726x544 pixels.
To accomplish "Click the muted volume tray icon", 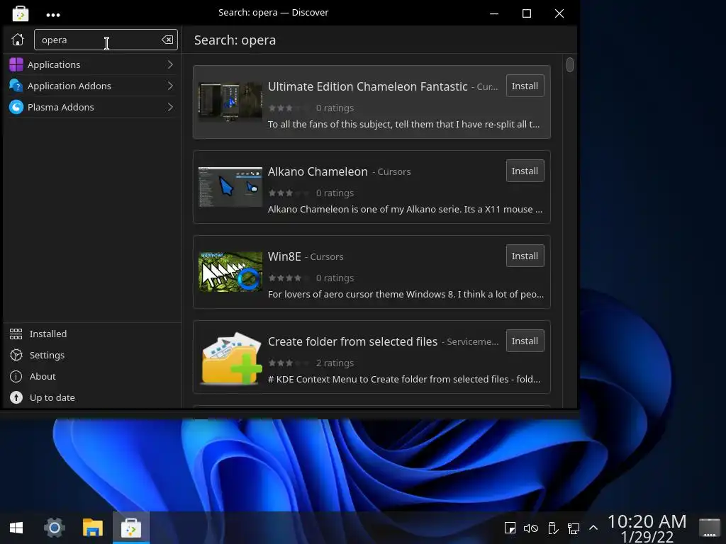I will pyautogui.click(x=530, y=528).
